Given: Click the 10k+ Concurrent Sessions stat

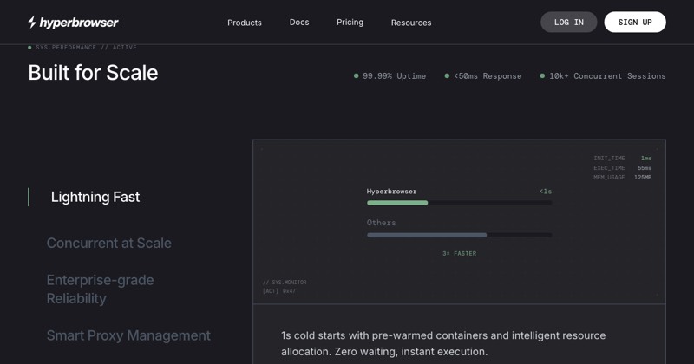Looking at the screenshot, I should point(602,76).
